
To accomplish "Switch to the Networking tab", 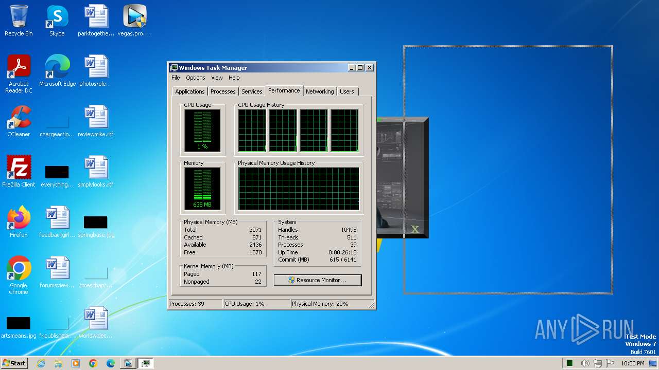I will (x=320, y=91).
